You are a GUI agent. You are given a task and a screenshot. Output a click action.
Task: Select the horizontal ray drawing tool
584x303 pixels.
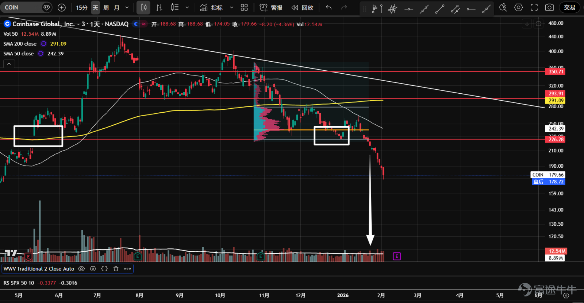pos(471,8)
